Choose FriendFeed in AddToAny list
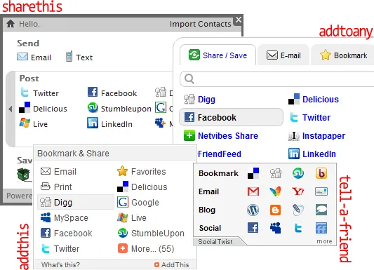The width and height of the screenshot is (374, 270). (220, 154)
